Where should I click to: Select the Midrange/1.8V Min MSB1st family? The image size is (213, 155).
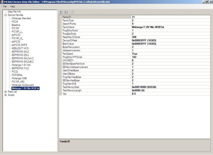pyautogui.click(x=25, y=88)
